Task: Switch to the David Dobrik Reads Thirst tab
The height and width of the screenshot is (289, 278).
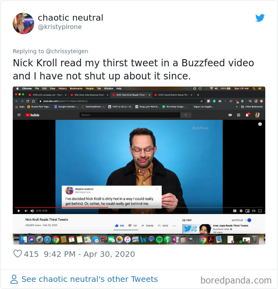Action: point(173,95)
